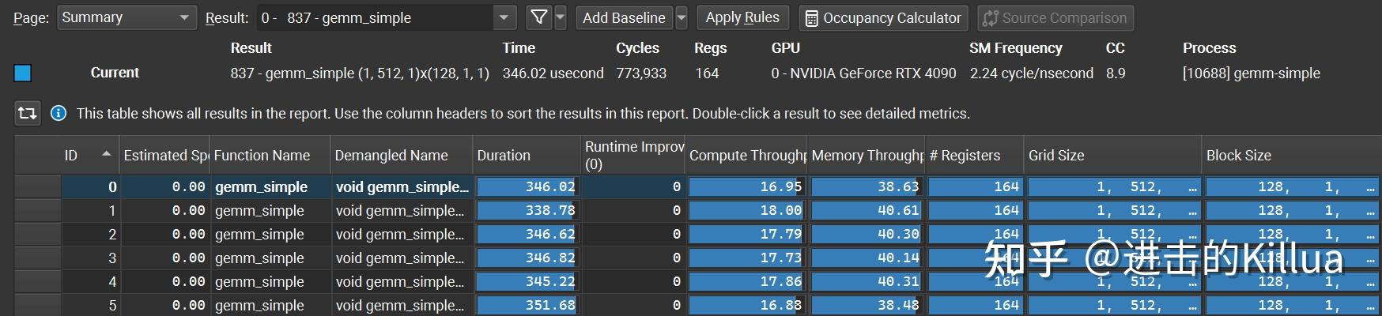
Task: Open the Page dropdown showing Summary
Action: 126,17
